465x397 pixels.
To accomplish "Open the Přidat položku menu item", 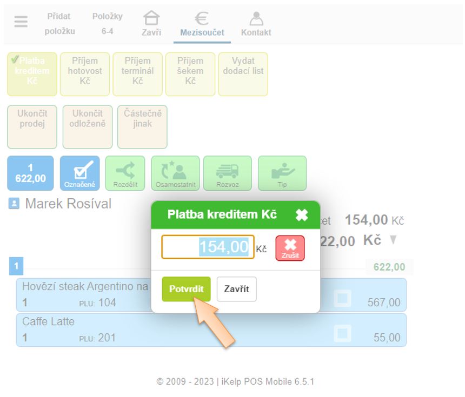I will (59, 24).
